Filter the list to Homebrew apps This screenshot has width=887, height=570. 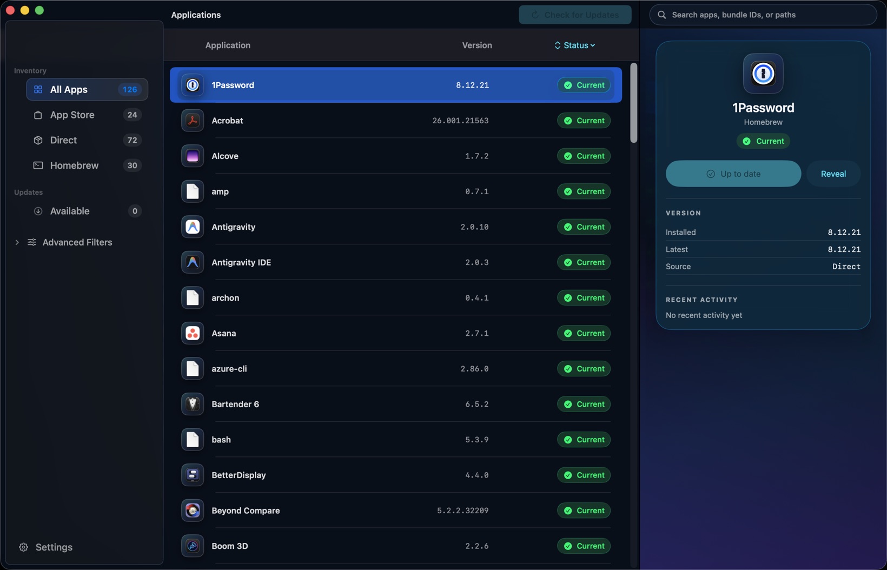pyautogui.click(x=87, y=165)
